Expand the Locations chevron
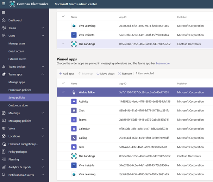 point(43,136)
